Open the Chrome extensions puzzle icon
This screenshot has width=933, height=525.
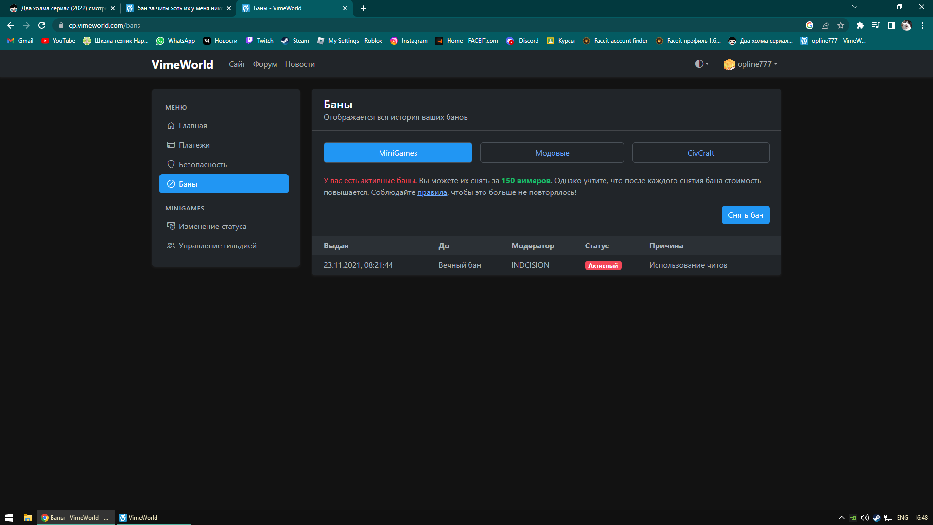[860, 25]
